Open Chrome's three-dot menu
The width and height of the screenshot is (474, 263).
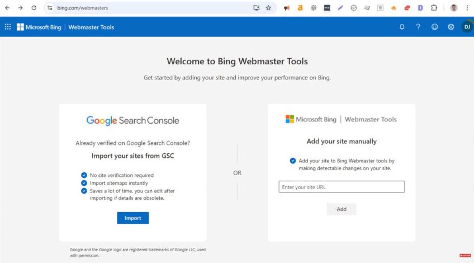(x=467, y=8)
